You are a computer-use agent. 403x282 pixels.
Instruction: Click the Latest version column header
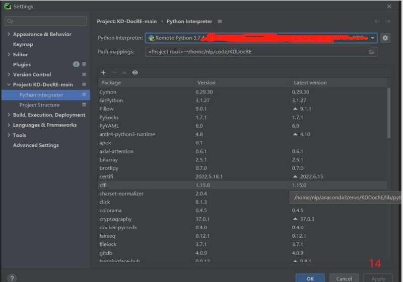click(339, 82)
